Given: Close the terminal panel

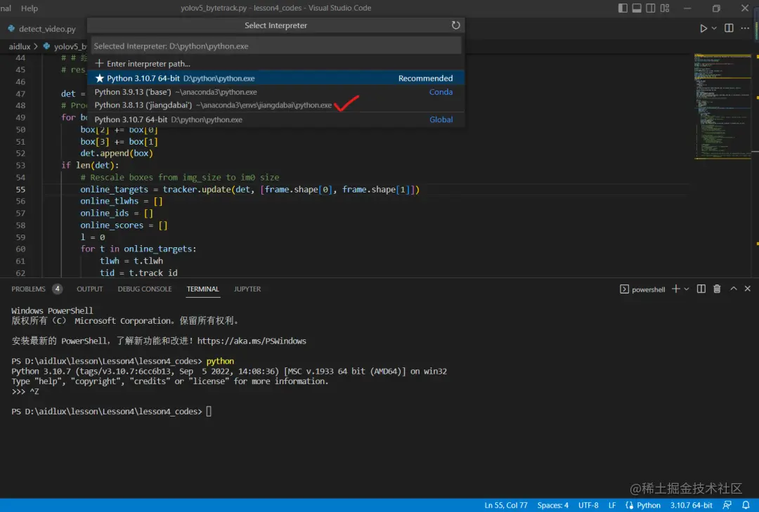Looking at the screenshot, I should [x=747, y=289].
